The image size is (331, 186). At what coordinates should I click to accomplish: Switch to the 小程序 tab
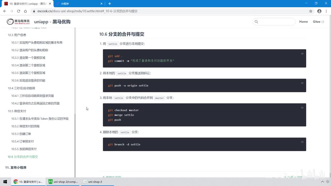(x=79, y=4)
